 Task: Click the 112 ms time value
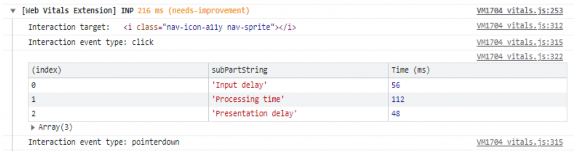[398, 99]
